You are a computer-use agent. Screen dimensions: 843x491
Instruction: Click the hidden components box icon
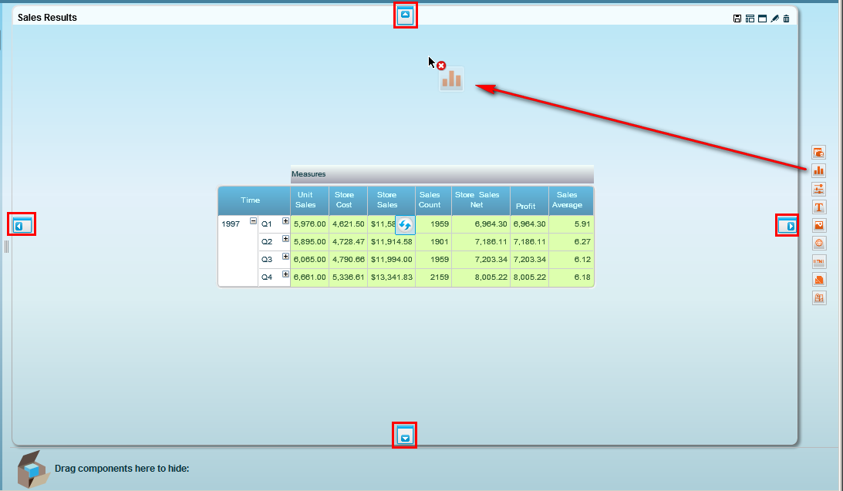tap(33, 468)
